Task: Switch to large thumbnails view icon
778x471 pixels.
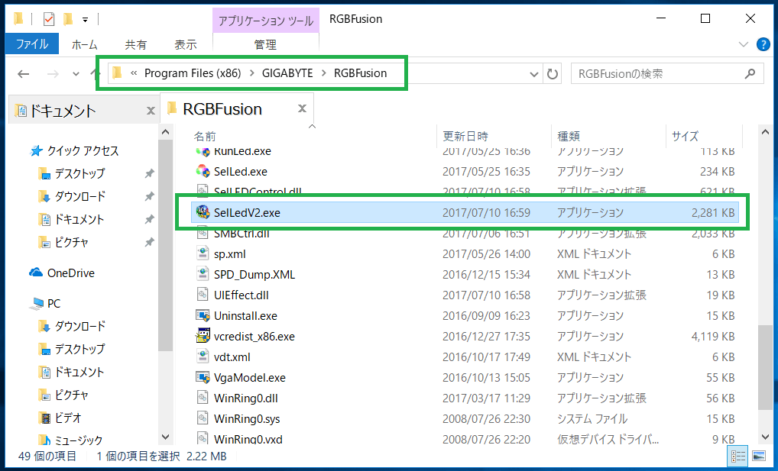Action: [759, 456]
